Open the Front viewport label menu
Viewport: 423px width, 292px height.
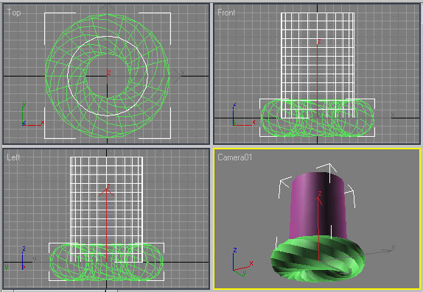point(226,13)
